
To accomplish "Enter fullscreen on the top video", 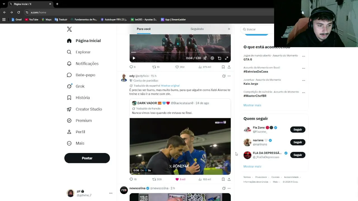I will 227,58.
